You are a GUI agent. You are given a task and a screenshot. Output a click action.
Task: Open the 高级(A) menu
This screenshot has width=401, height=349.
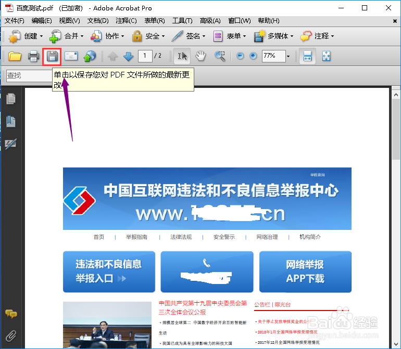(x=210, y=21)
